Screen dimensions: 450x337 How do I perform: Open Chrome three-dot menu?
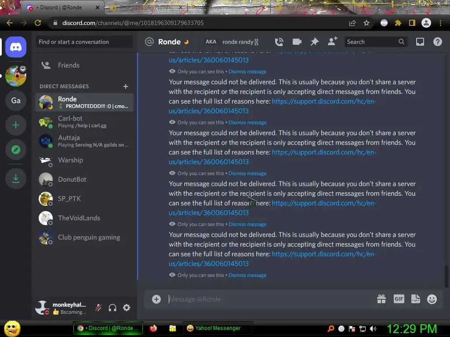[440, 23]
